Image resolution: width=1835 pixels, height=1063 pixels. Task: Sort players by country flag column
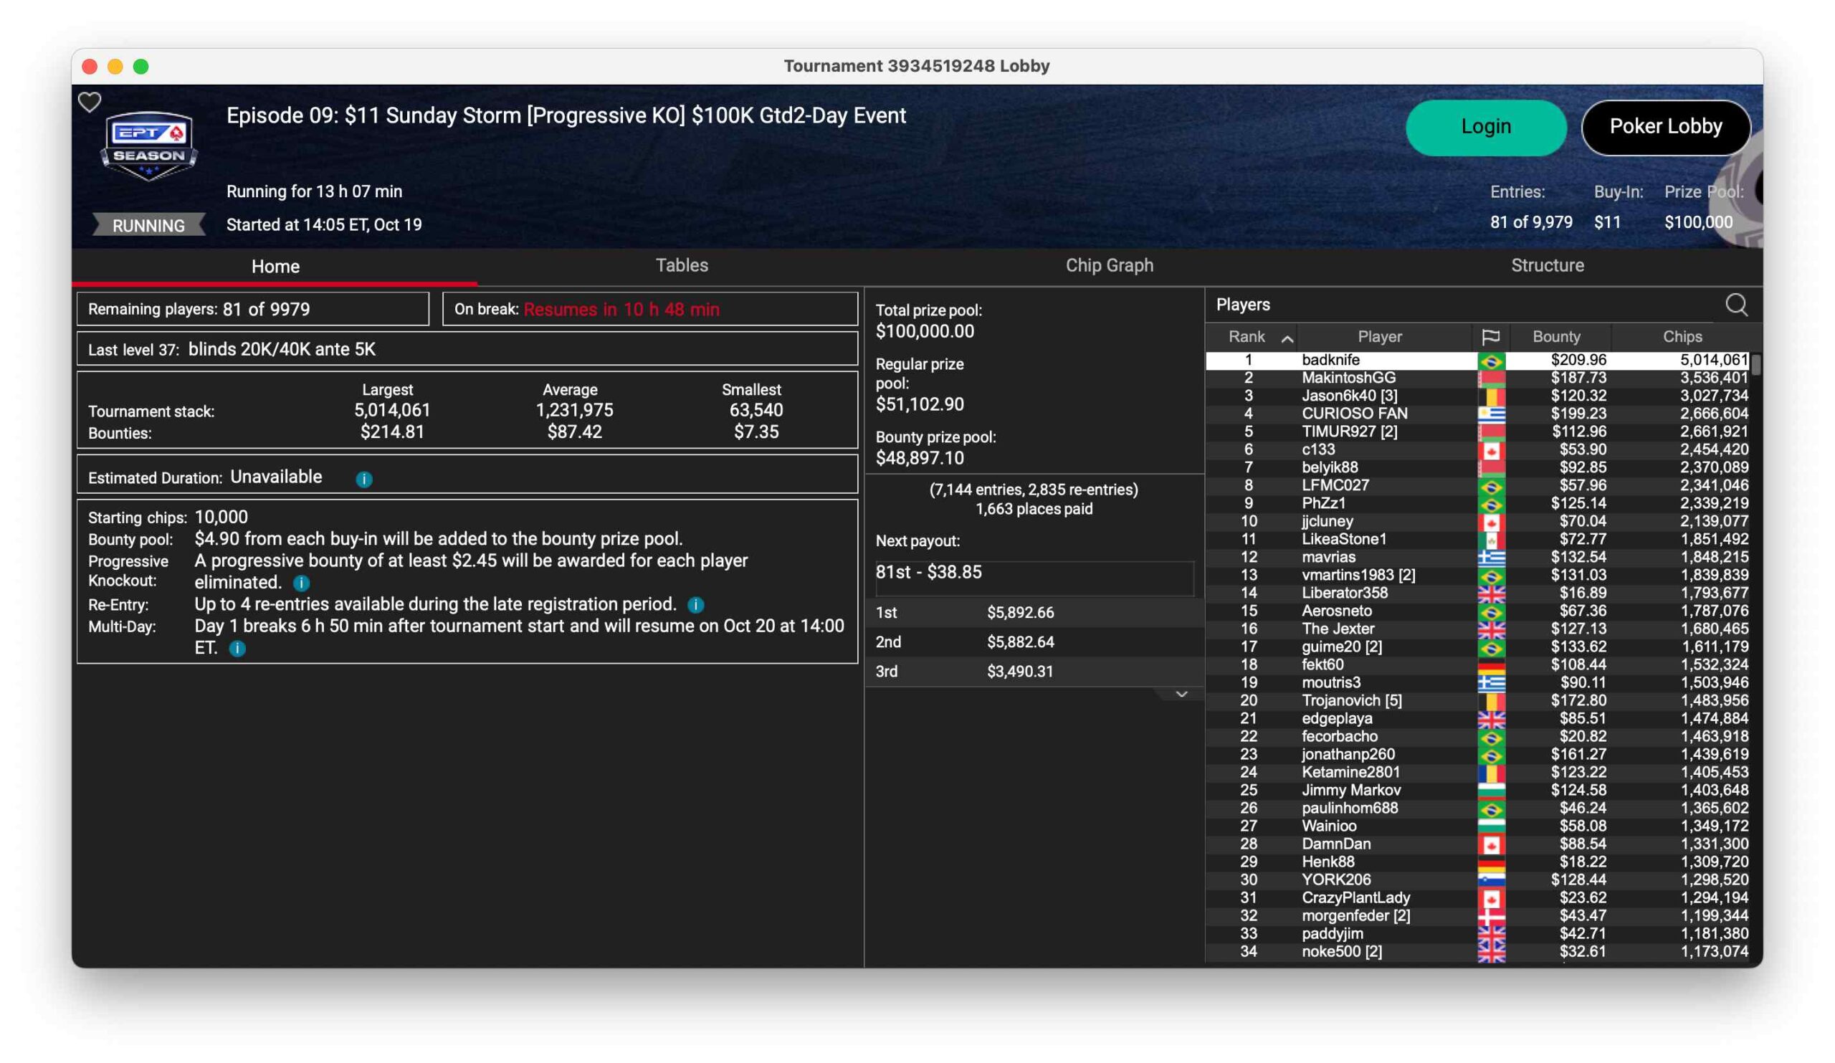click(x=1490, y=337)
